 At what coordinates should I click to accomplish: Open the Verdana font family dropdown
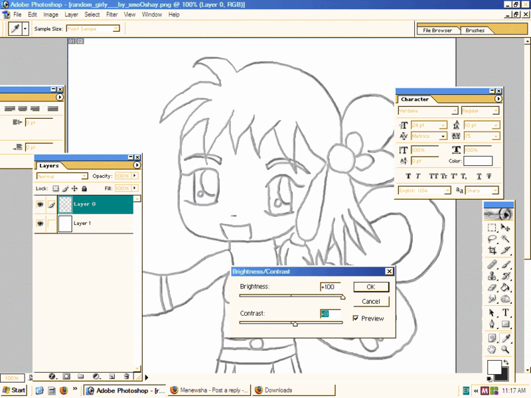click(x=455, y=111)
